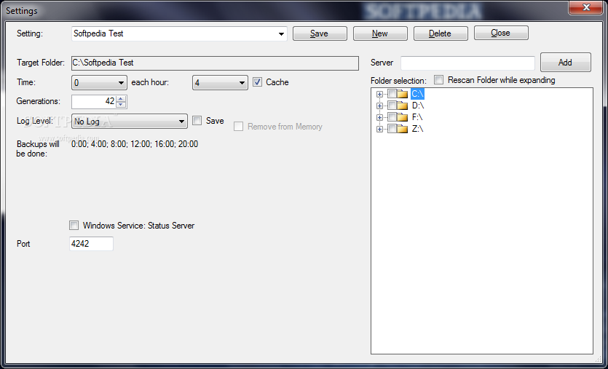Screen dimensions: 608x369
Task: Enable Rescan Folder while expanding
Action: coord(438,80)
